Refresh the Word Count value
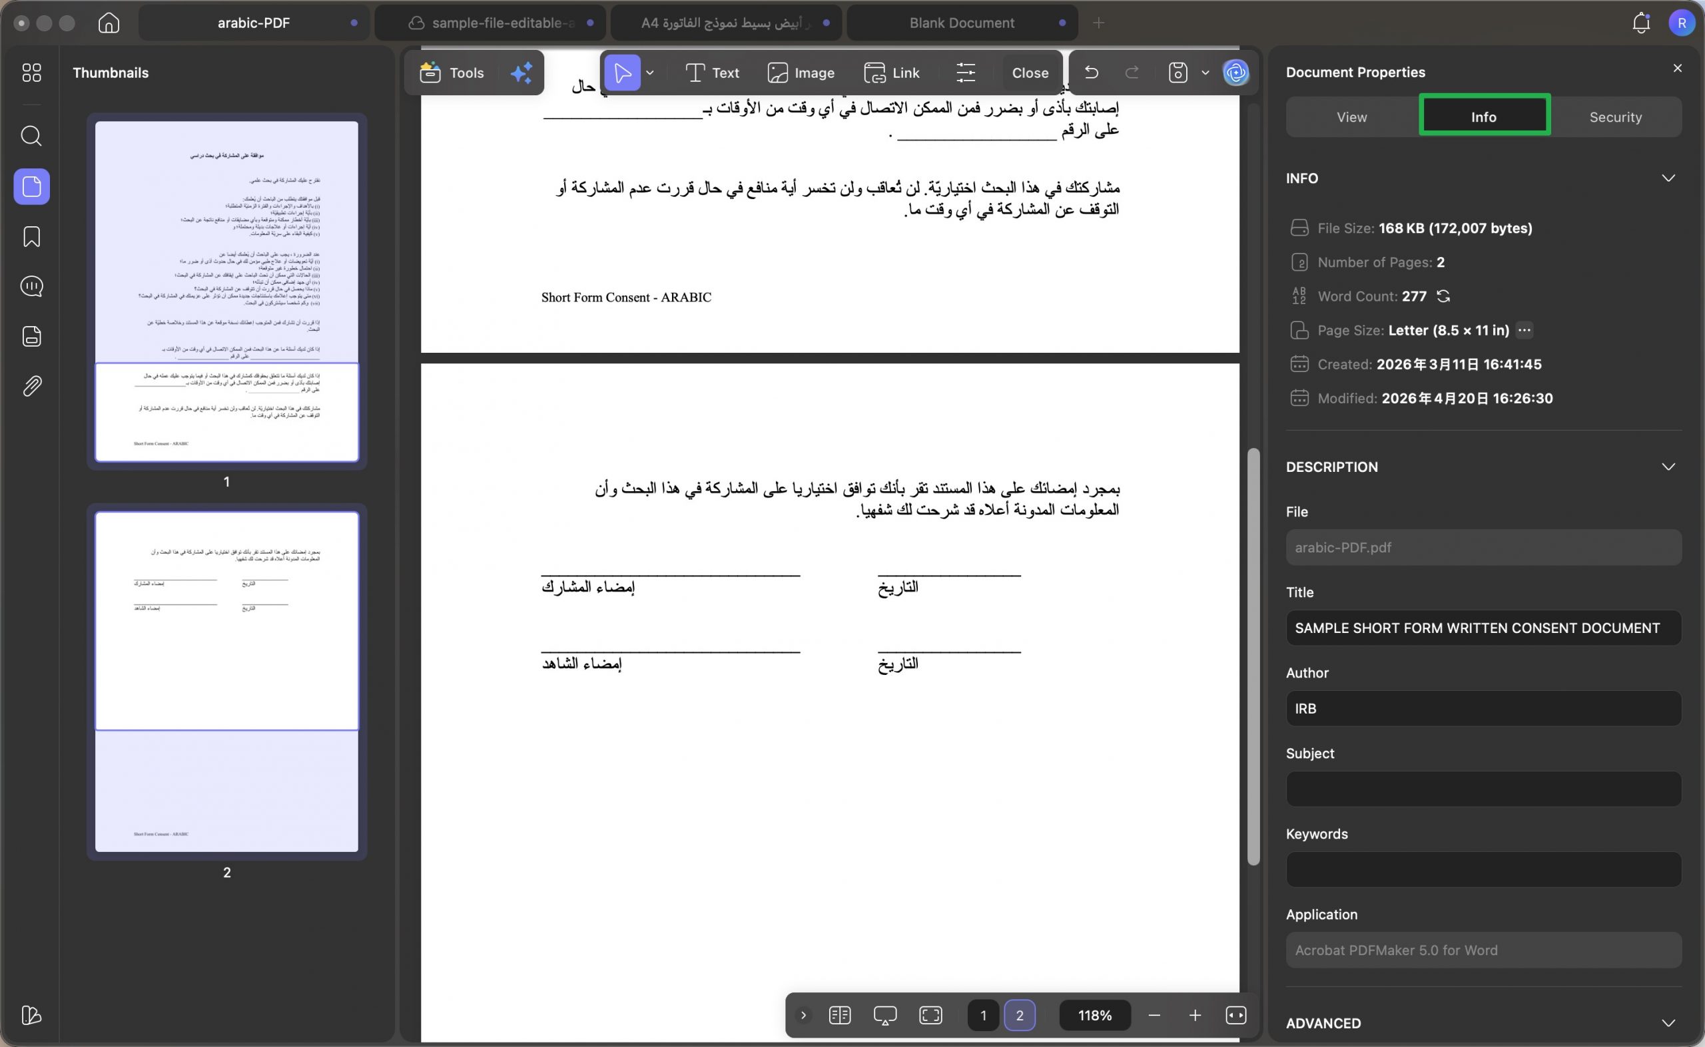 [1444, 296]
